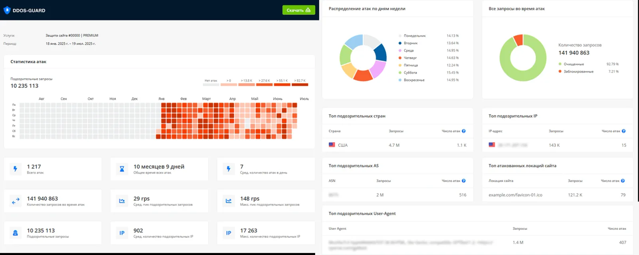Viewport: 639px width, 255px height.
Task: Select the > 82.7 K heatmap legend swatch
Action: (x=300, y=85)
